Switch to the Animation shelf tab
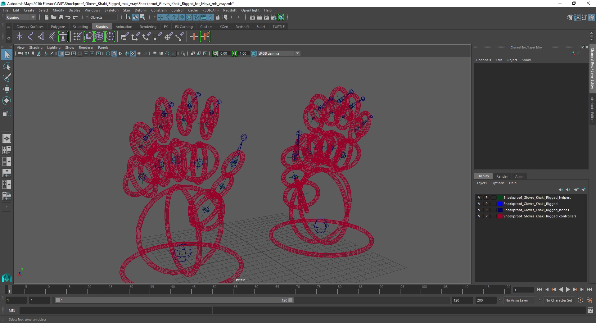Image resolution: width=596 pixels, height=323 pixels. (124, 27)
